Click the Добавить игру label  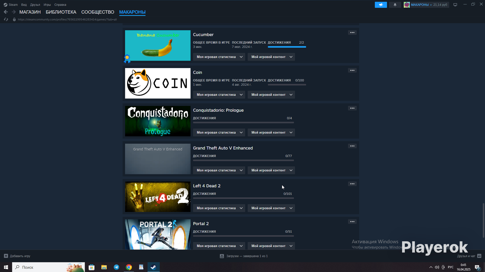tap(20, 256)
